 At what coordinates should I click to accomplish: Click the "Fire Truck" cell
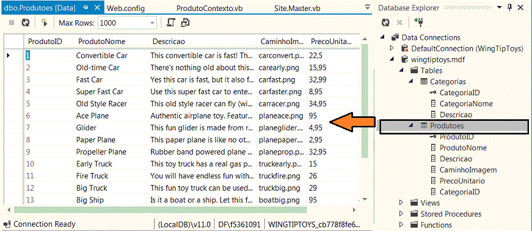coord(111,175)
